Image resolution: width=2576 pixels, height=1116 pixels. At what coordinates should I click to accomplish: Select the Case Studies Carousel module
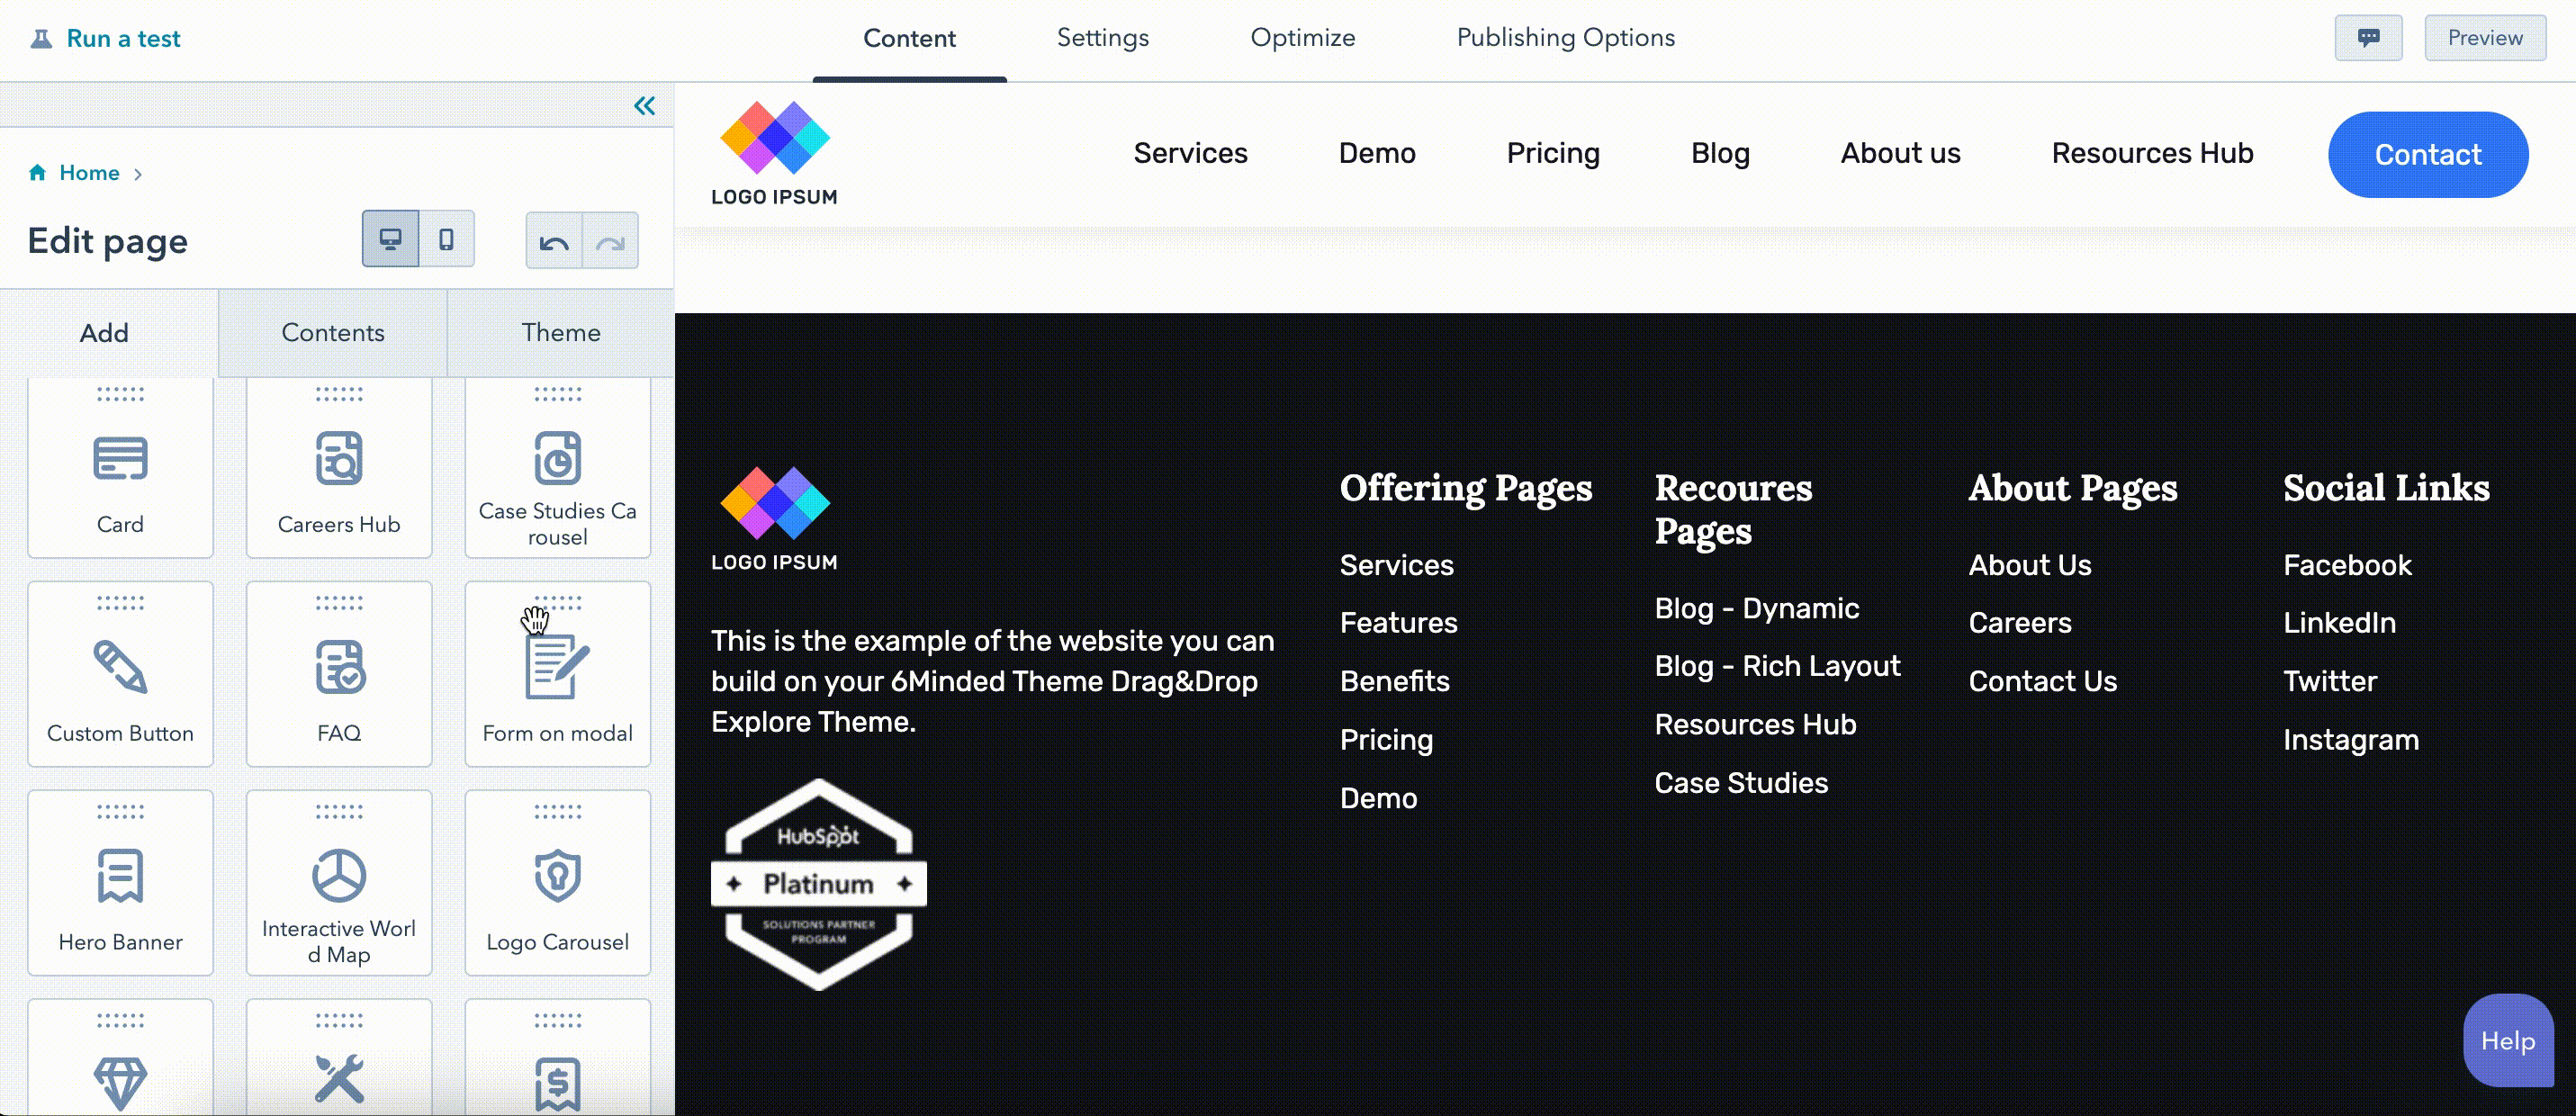point(557,467)
